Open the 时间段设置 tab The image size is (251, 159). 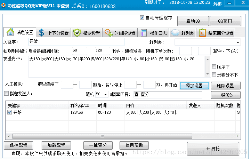pos(120,33)
